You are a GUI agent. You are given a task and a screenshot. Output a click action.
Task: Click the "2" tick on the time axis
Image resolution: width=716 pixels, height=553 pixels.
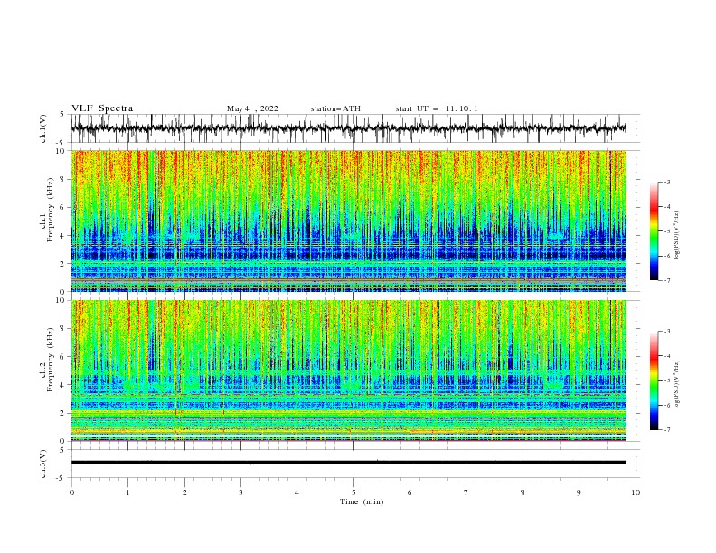184,492
